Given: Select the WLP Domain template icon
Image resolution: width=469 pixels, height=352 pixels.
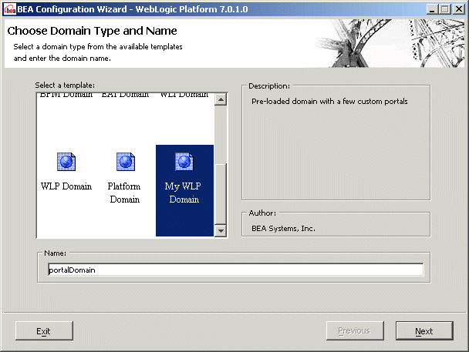Looking at the screenshot, I should coord(66,162).
